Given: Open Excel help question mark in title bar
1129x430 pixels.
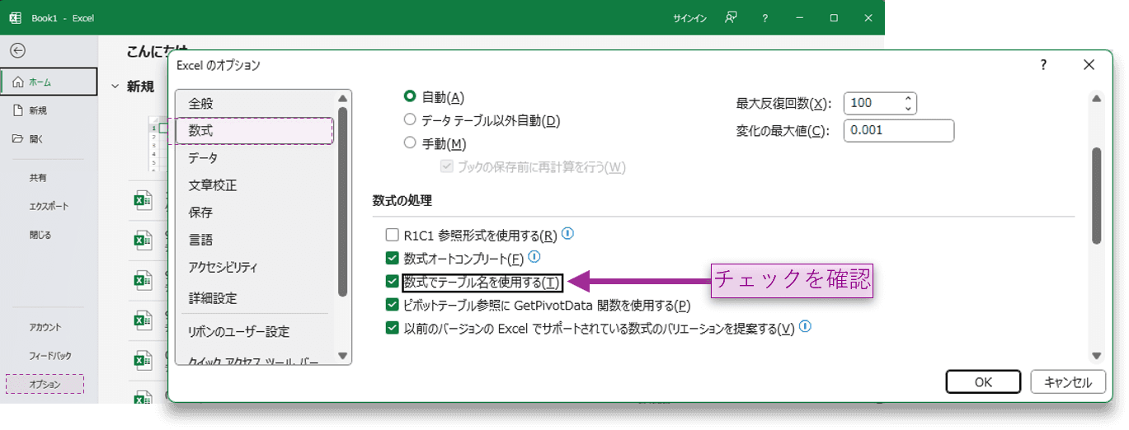Looking at the screenshot, I should [x=765, y=17].
